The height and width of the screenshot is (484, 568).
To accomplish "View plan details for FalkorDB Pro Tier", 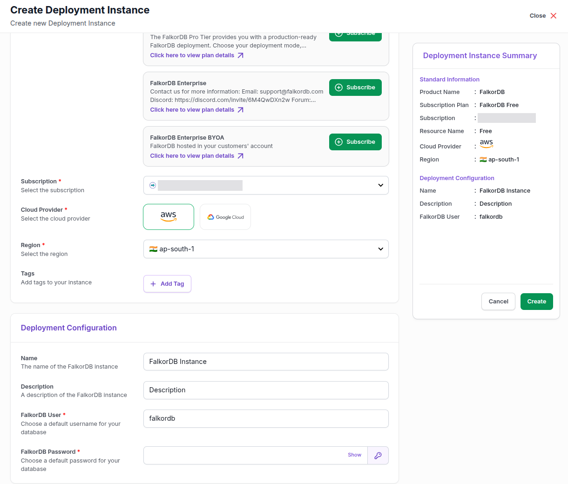I will [x=192, y=55].
